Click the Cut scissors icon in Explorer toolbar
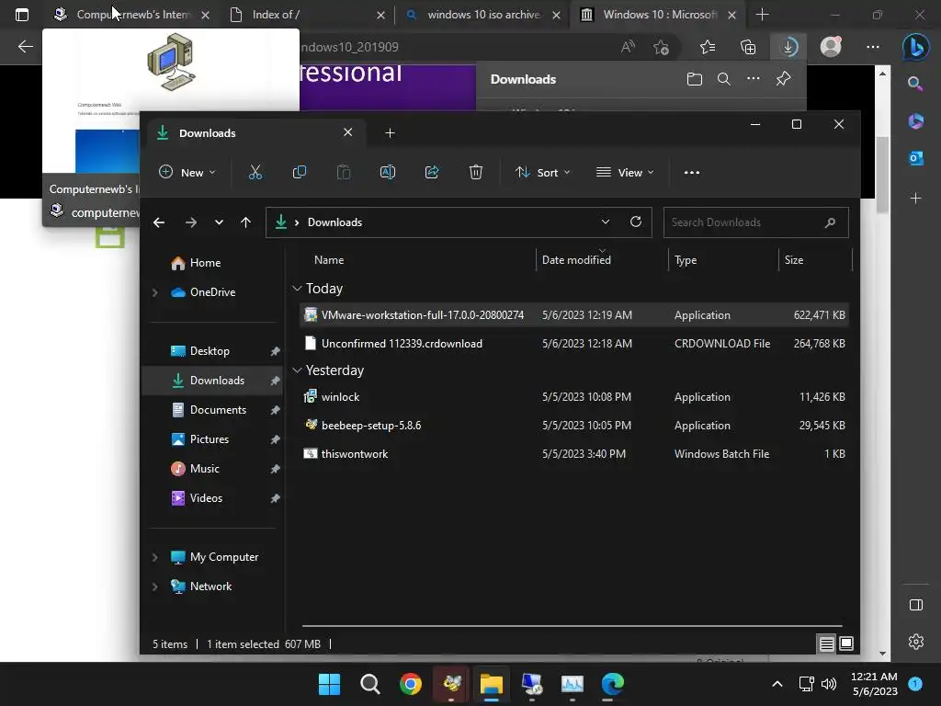The height and width of the screenshot is (706, 941). click(x=255, y=172)
